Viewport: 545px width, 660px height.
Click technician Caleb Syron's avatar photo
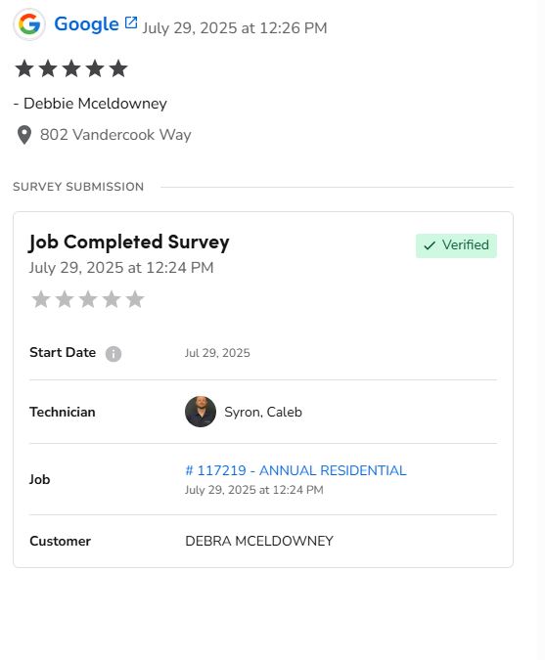pyautogui.click(x=201, y=412)
